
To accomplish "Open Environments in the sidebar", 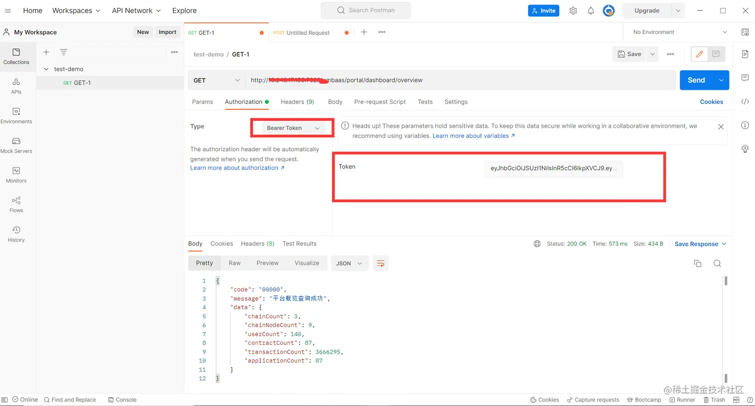I will point(16,116).
